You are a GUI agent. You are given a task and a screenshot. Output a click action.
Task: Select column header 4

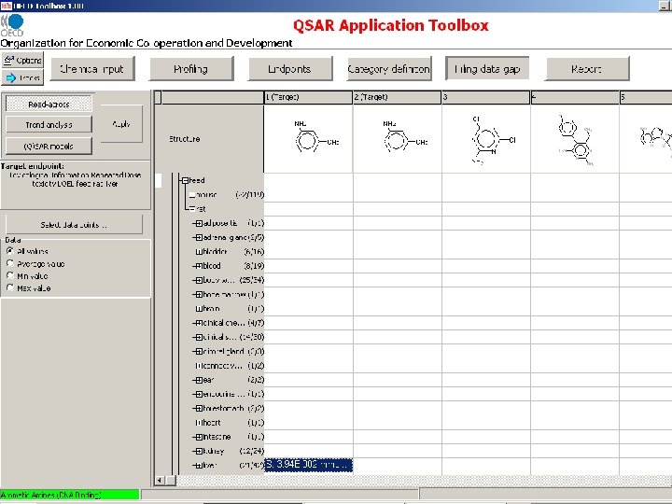pyautogui.click(x=575, y=97)
